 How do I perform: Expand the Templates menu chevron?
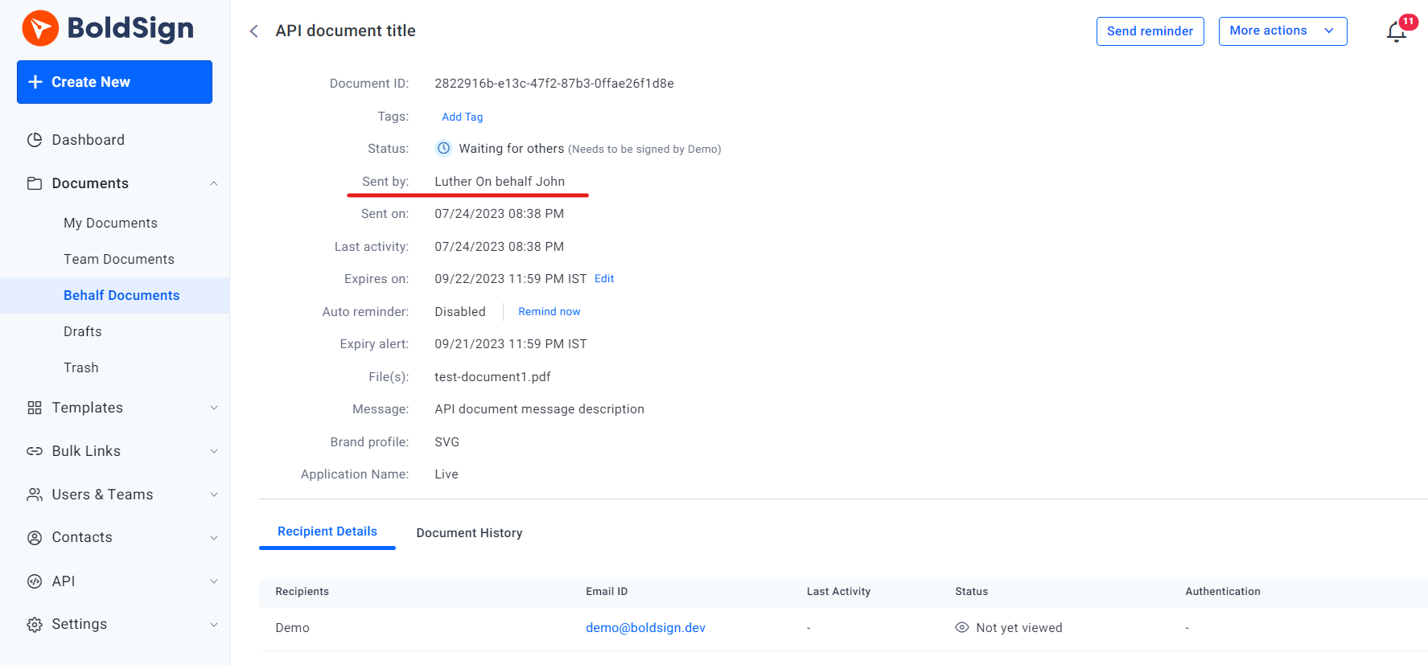point(214,408)
